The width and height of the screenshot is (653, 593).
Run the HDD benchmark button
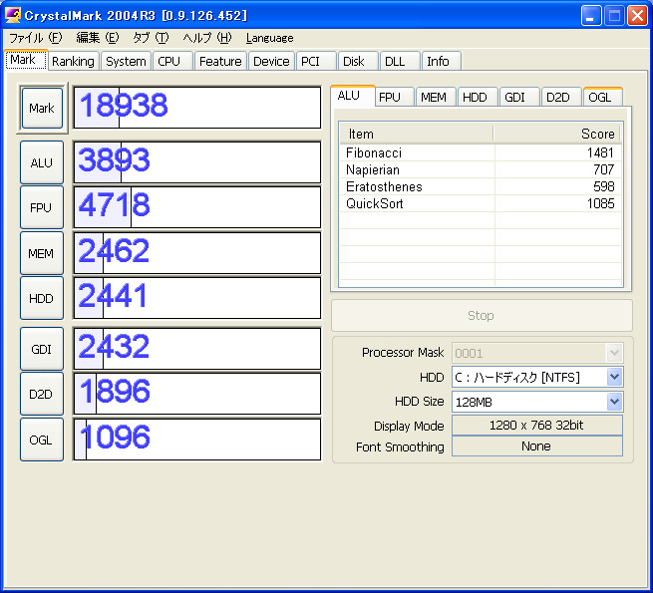[42, 298]
